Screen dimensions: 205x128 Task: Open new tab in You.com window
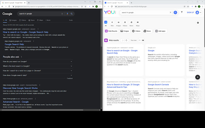[x=131, y=3]
